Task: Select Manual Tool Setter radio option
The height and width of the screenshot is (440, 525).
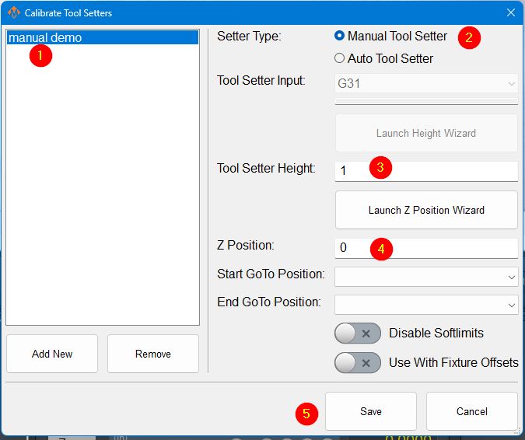Action: (x=339, y=36)
